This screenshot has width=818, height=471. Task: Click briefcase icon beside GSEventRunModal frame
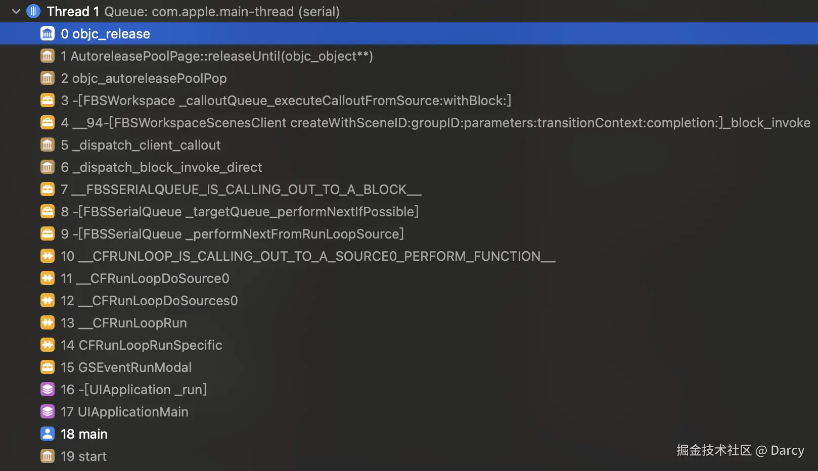(x=48, y=367)
